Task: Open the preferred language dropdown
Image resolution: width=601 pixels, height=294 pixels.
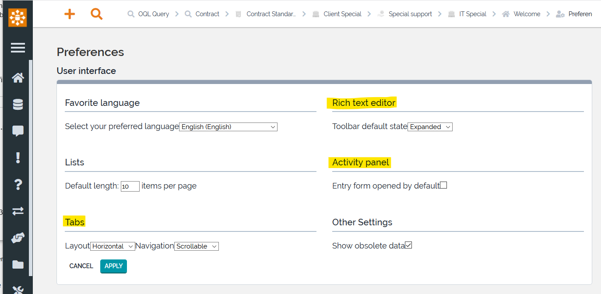Action: pos(228,127)
